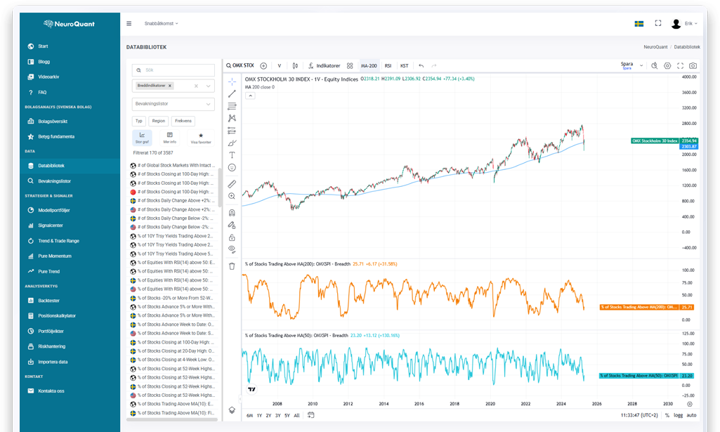
Task: Toggle the logg scale option
Action: (677, 415)
